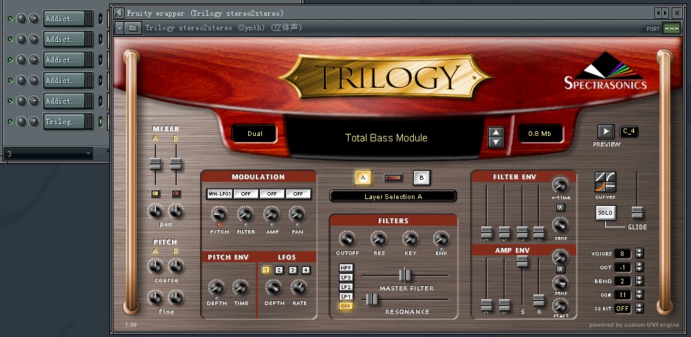Click the LFOS DEPTH knob

(x=273, y=288)
